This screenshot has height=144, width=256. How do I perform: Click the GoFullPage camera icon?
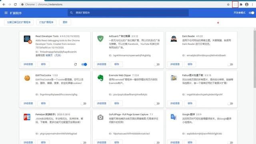100,117
